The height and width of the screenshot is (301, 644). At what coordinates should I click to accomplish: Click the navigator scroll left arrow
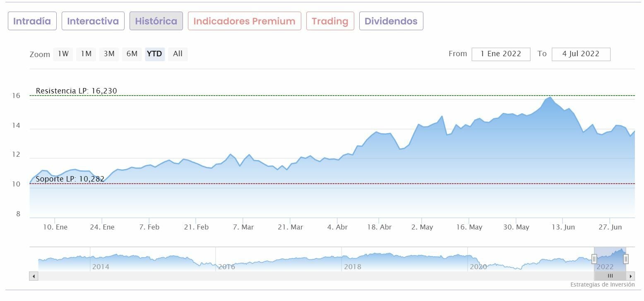(34, 276)
